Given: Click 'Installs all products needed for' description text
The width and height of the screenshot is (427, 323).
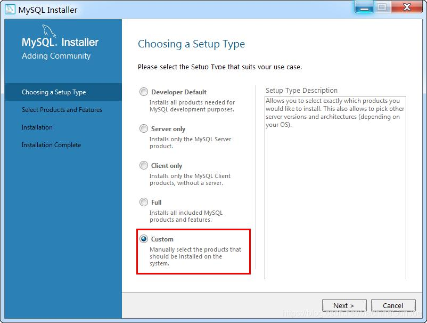Looking at the screenshot, I should coord(192,102).
